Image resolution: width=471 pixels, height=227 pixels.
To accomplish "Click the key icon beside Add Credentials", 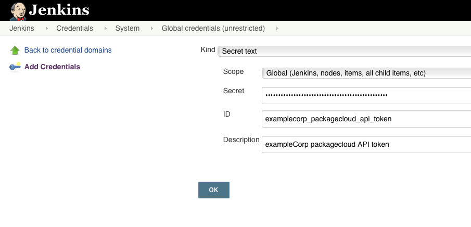I will pyautogui.click(x=15, y=67).
